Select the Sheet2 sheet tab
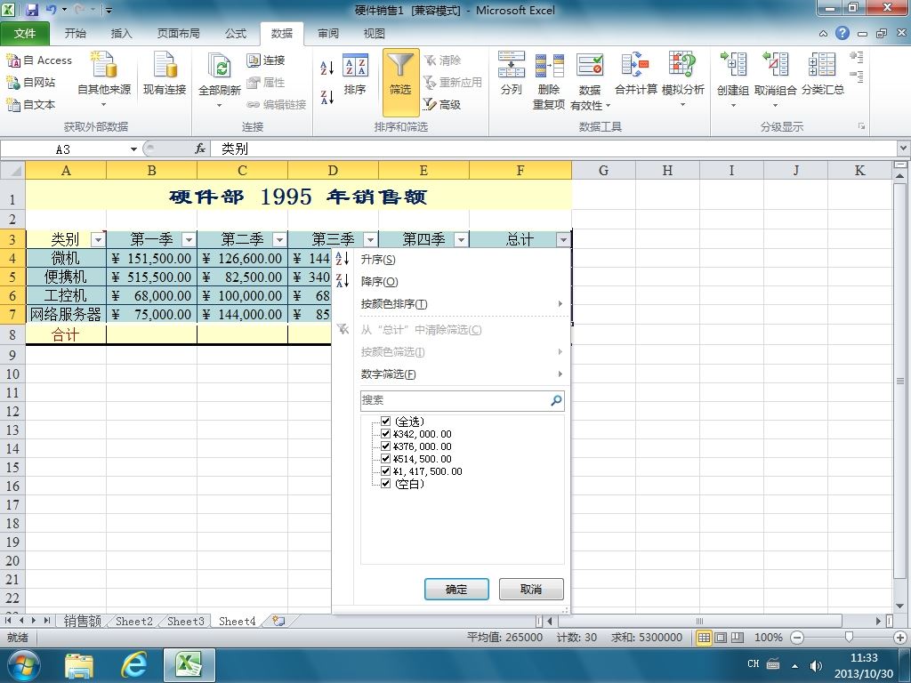Screen dimensions: 911x683 [x=134, y=621]
